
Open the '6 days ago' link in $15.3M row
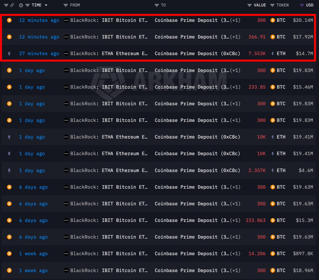click(x=33, y=220)
